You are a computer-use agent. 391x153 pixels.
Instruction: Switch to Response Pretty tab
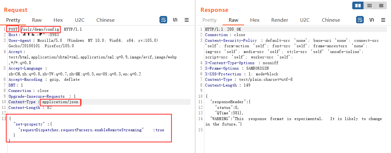coord(210,20)
